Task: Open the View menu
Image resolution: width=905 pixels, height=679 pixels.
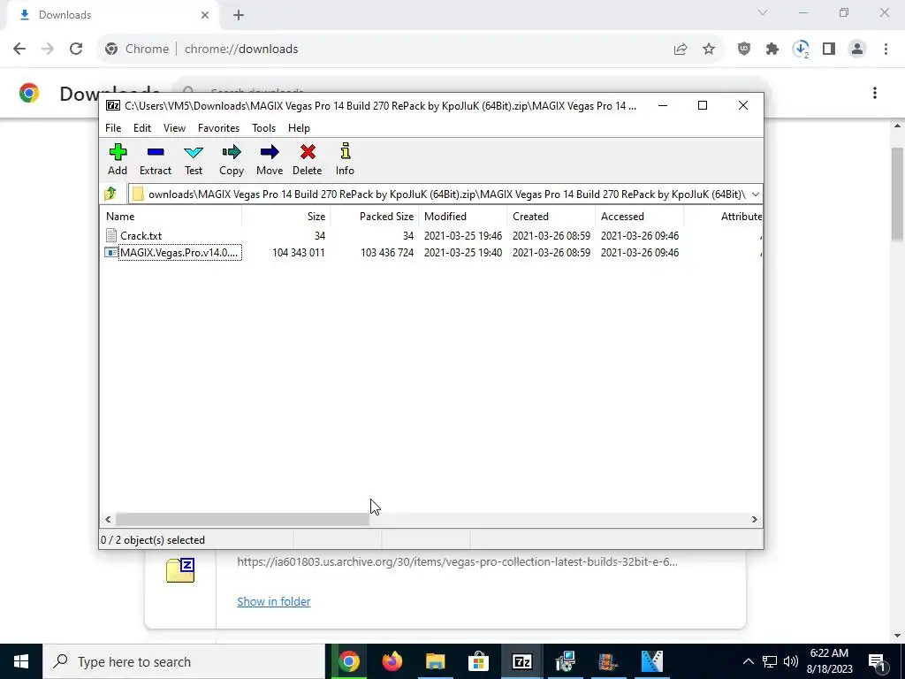Action: [174, 128]
